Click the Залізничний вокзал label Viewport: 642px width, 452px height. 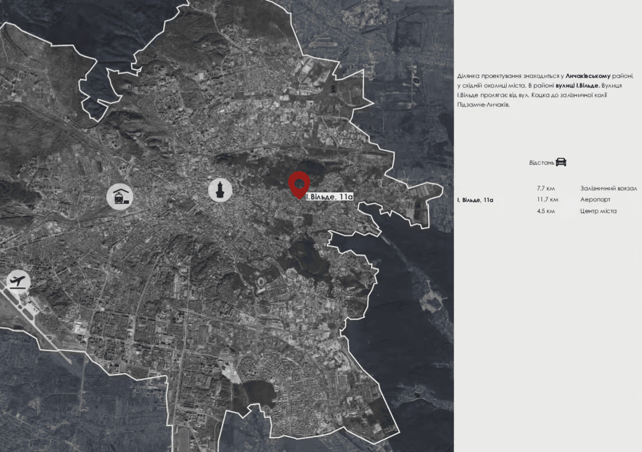[x=609, y=188]
